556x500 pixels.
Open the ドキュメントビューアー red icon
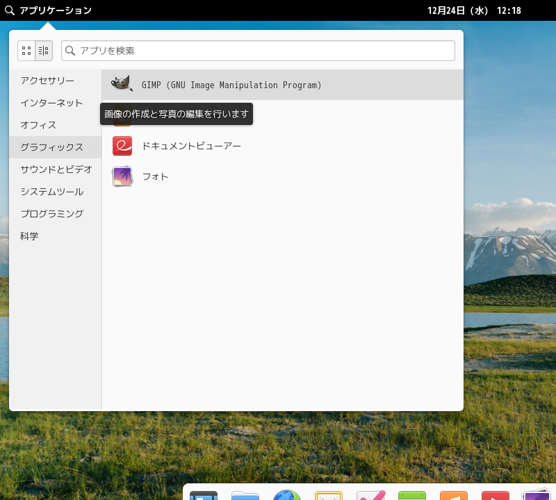point(122,146)
